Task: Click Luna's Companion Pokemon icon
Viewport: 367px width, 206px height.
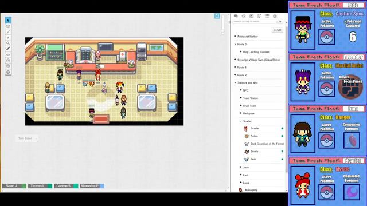Action: 352,140
